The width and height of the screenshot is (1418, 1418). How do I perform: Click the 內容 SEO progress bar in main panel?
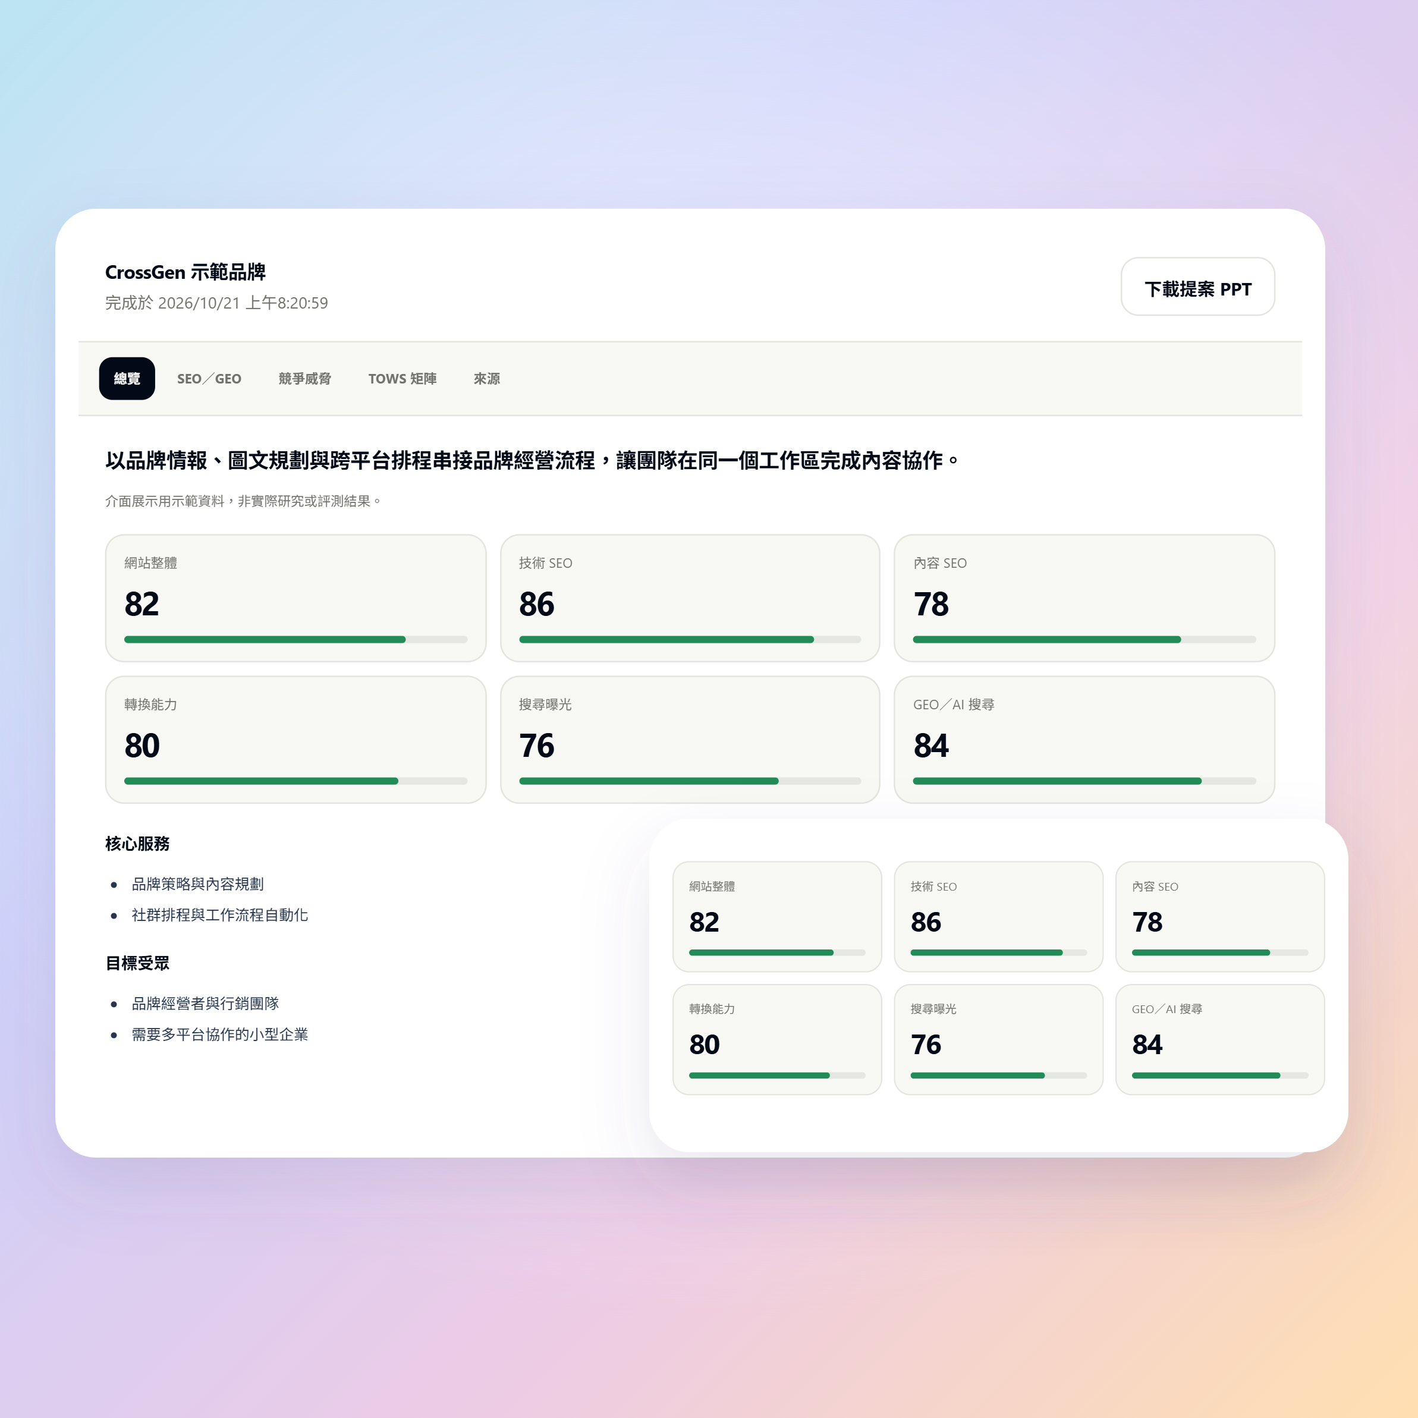pyautogui.click(x=1084, y=640)
